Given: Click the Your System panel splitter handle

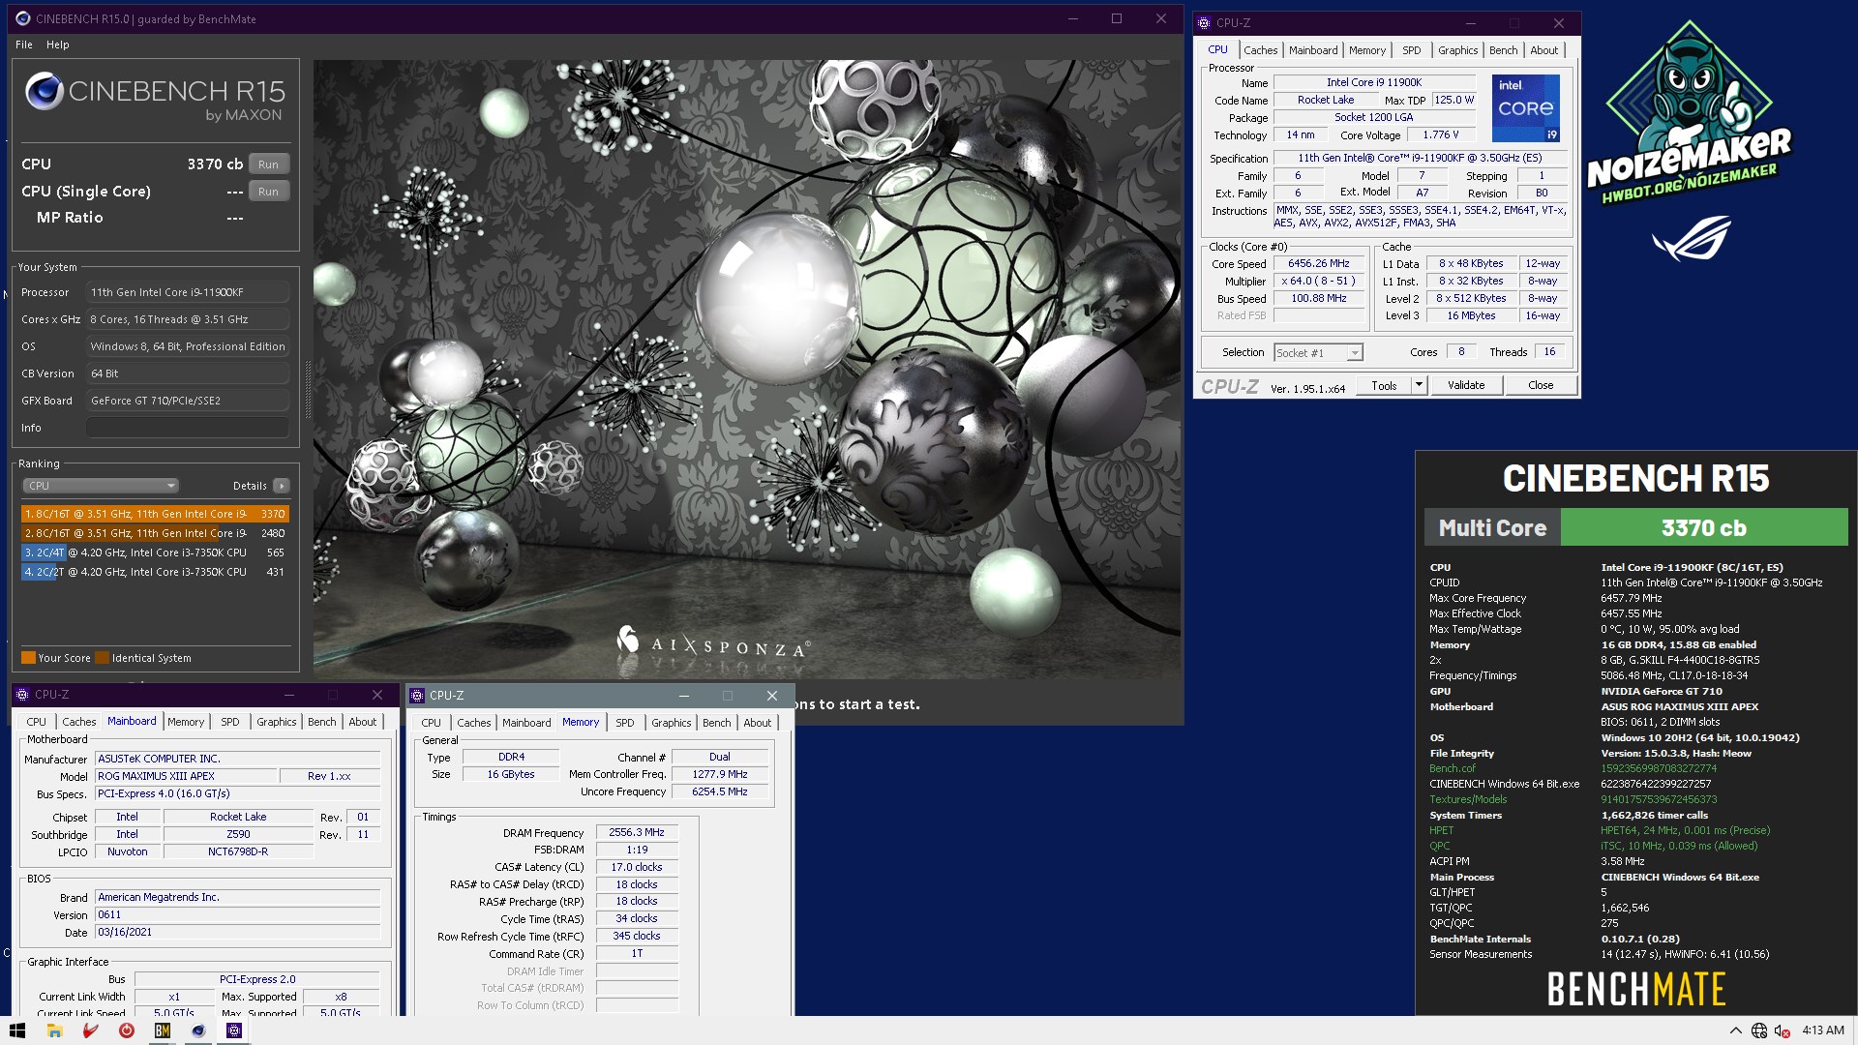Looking at the screenshot, I should (309, 390).
